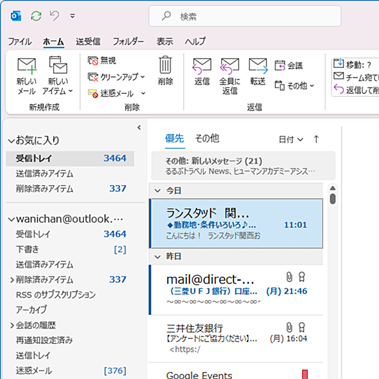Switch to the その他 inbox tab
379x379 pixels.
click(x=207, y=139)
